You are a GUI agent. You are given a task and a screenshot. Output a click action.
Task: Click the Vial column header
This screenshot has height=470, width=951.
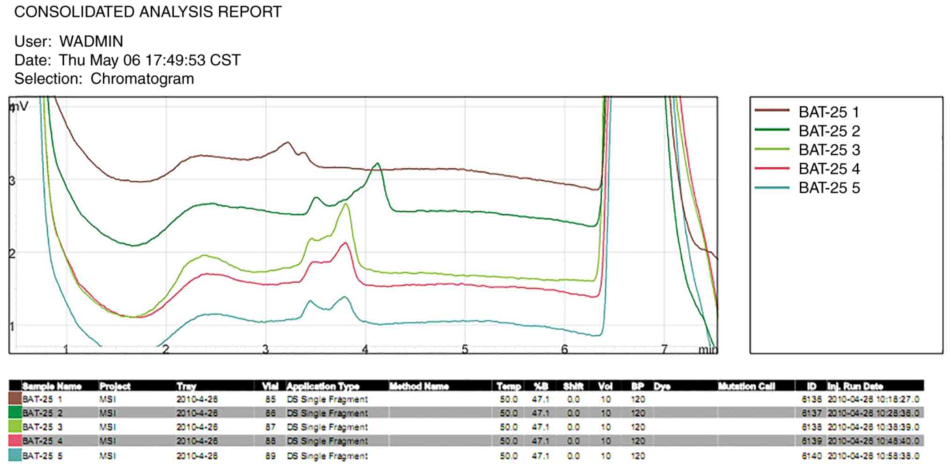click(270, 386)
